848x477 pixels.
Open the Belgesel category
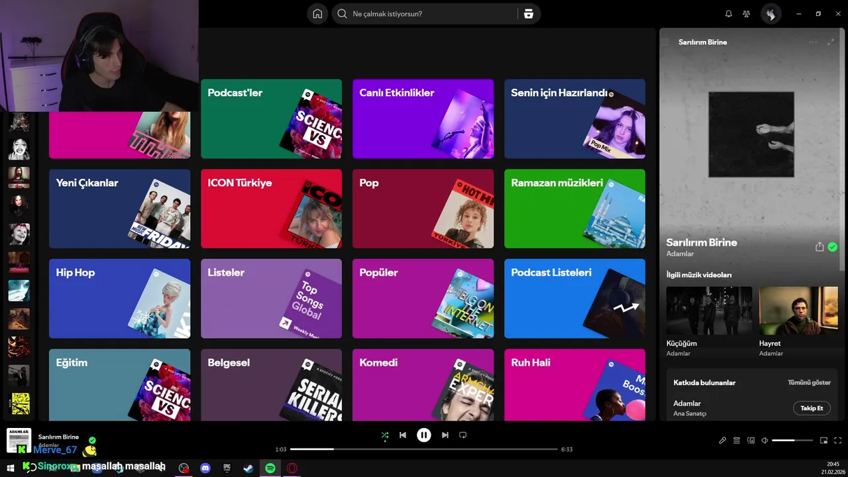(271, 385)
